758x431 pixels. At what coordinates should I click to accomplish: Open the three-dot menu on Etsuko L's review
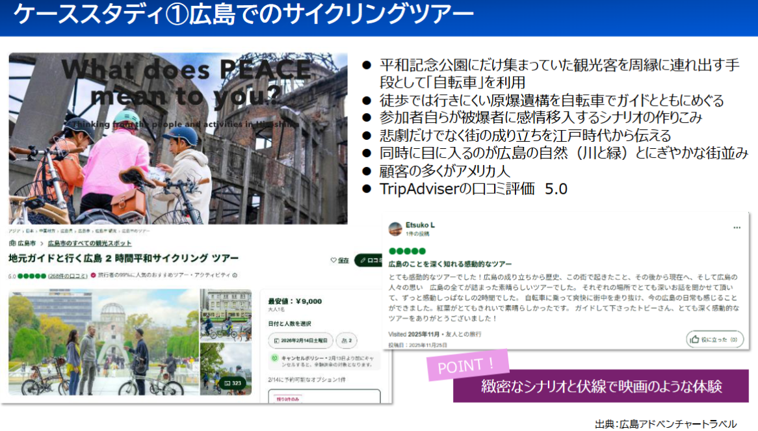pos(737,228)
